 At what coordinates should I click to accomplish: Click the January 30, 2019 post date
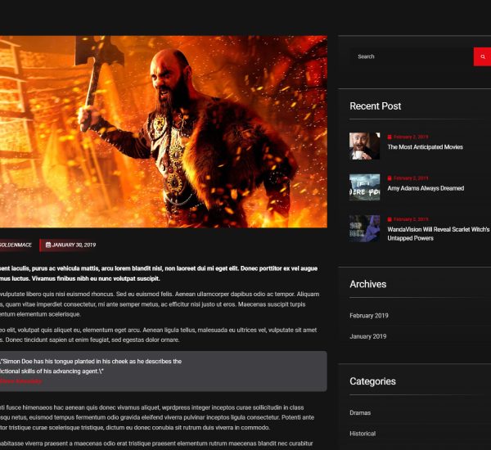(x=74, y=245)
